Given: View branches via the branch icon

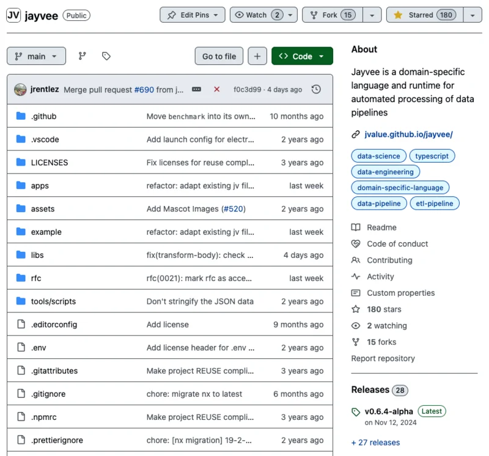Looking at the screenshot, I should 83,56.
